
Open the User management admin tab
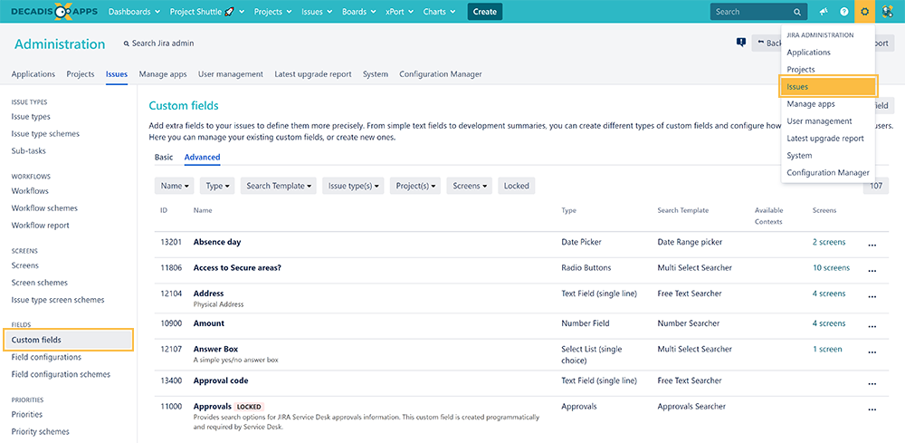pyautogui.click(x=230, y=74)
